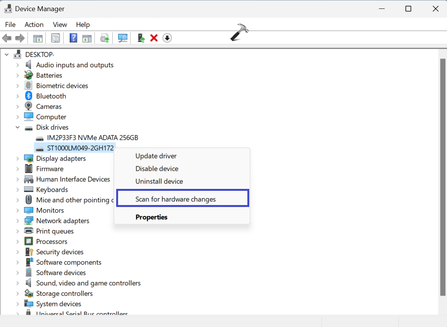Expand the Network adapters category
The image size is (447, 327).
[18, 221]
